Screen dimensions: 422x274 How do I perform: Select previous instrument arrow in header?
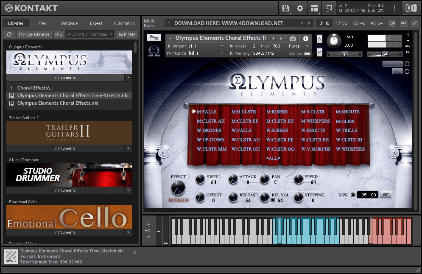pos(274,38)
